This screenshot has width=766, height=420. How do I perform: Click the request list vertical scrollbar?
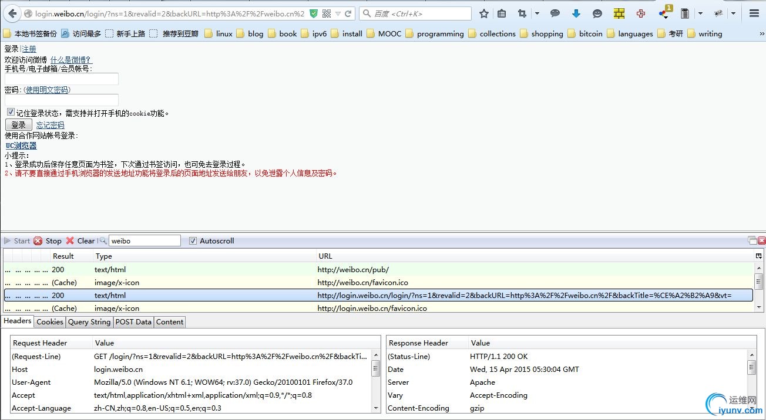point(758,287)
